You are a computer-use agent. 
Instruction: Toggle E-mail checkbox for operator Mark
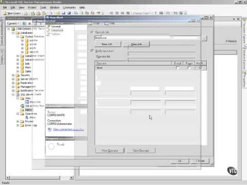[178, 68]
